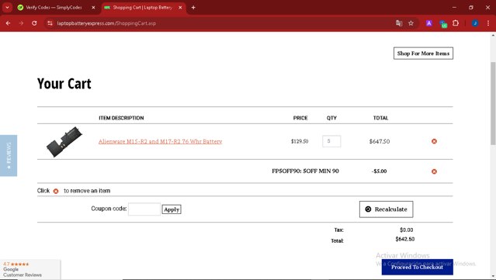The height and width of the screenshot is (280, 496).
Task: Open the Extensions puzzle icon
Action: pyautogui.click(x=456, y=23)
